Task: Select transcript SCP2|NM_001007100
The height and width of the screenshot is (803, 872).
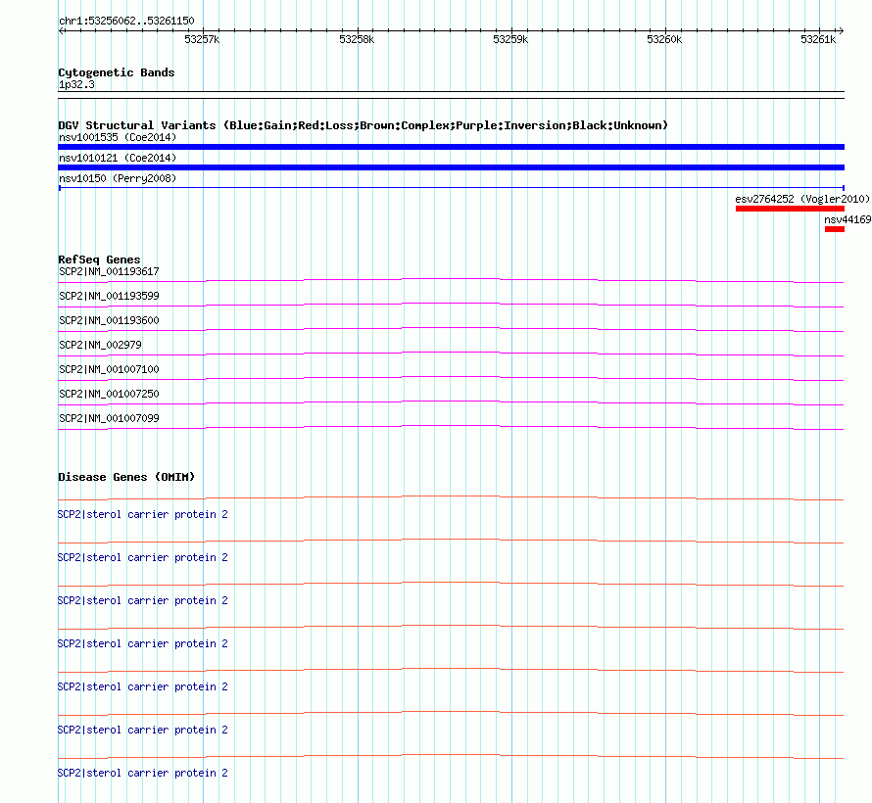Action: pyautogui.click(x=109, y=369)
